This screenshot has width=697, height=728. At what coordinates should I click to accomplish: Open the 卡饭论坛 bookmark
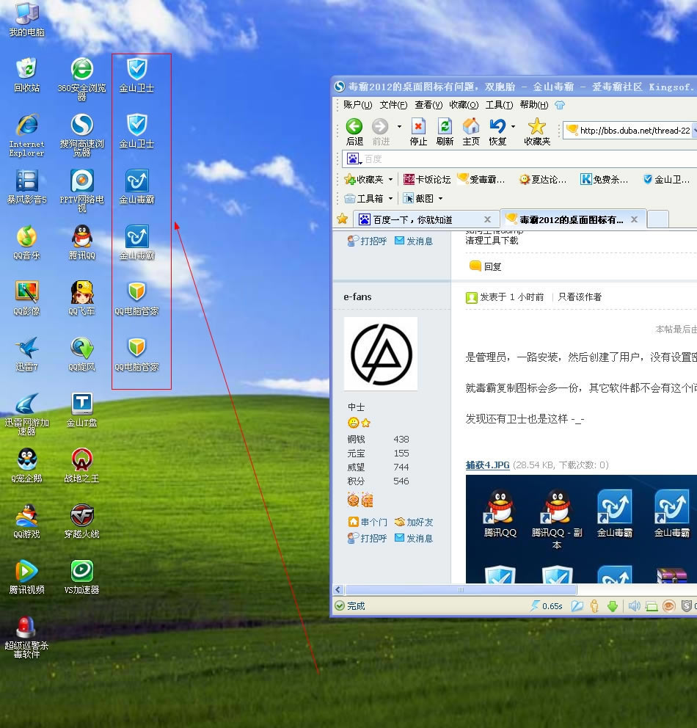(x=427, y=179)
